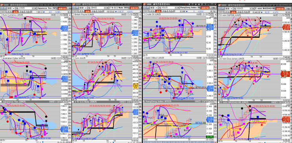Click star favorite icon in Japanese Yen window
The height and width of the screenshot is (143, 292).
[35, 8]
